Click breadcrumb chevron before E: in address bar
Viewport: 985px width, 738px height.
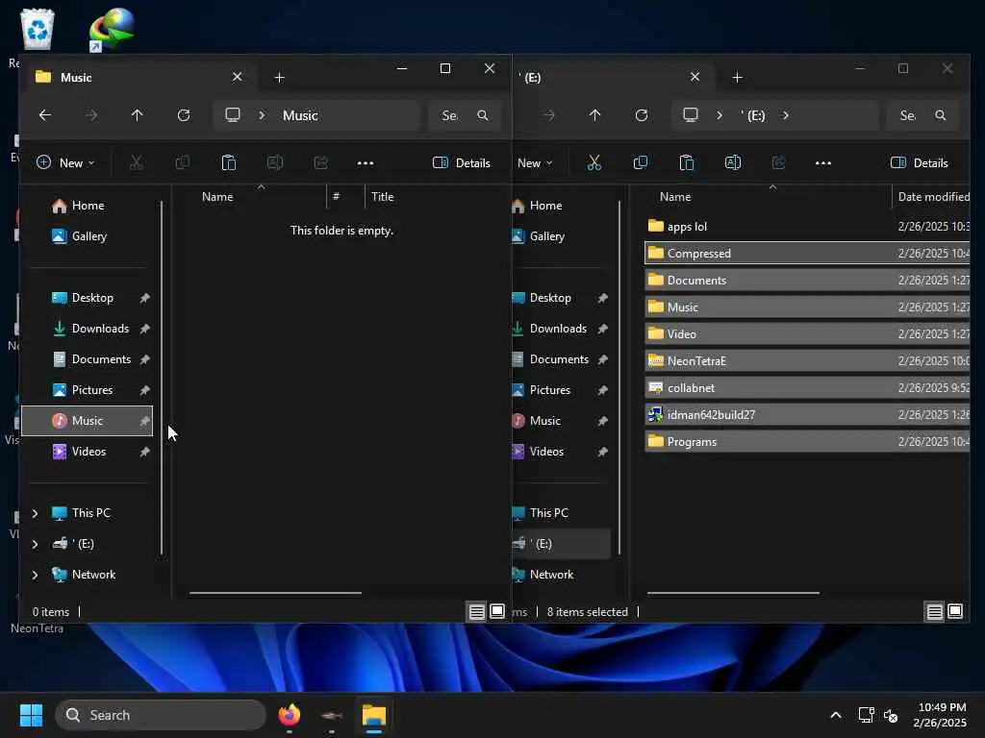pos(720,115)
